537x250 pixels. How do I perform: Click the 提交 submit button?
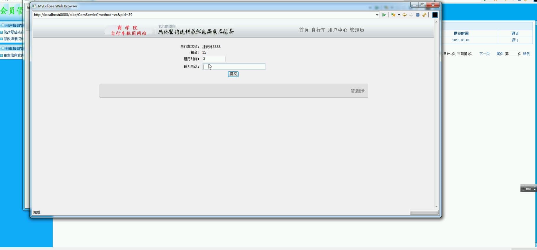pyautogui.click(x=233, y=74)
